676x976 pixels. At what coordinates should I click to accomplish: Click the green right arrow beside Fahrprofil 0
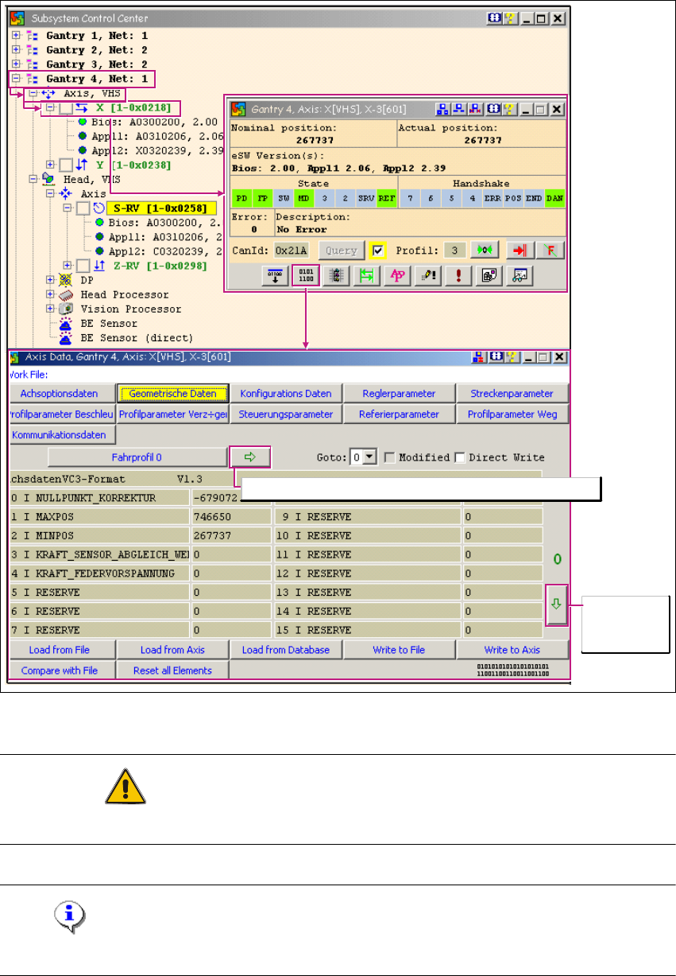coord(250,457)
